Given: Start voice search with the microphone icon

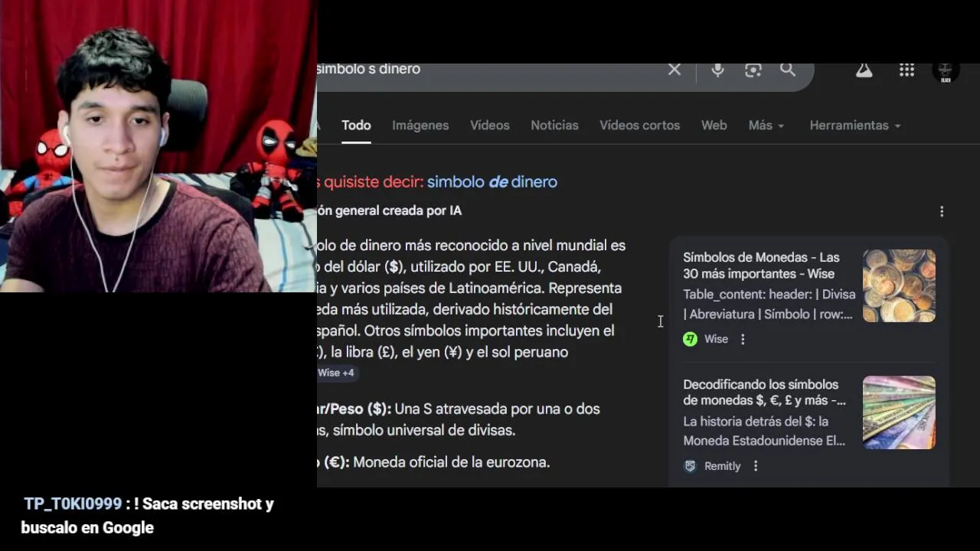Looking at the screenshot, I should pyautogui.click(x=717, y=70).
